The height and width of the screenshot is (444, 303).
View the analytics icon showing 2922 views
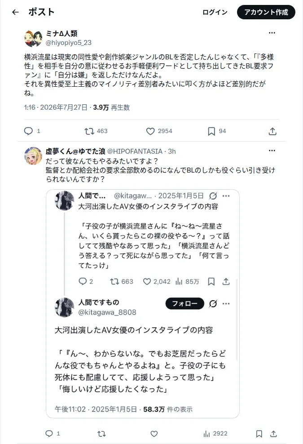pyautogui.click(x=207, y=434)
